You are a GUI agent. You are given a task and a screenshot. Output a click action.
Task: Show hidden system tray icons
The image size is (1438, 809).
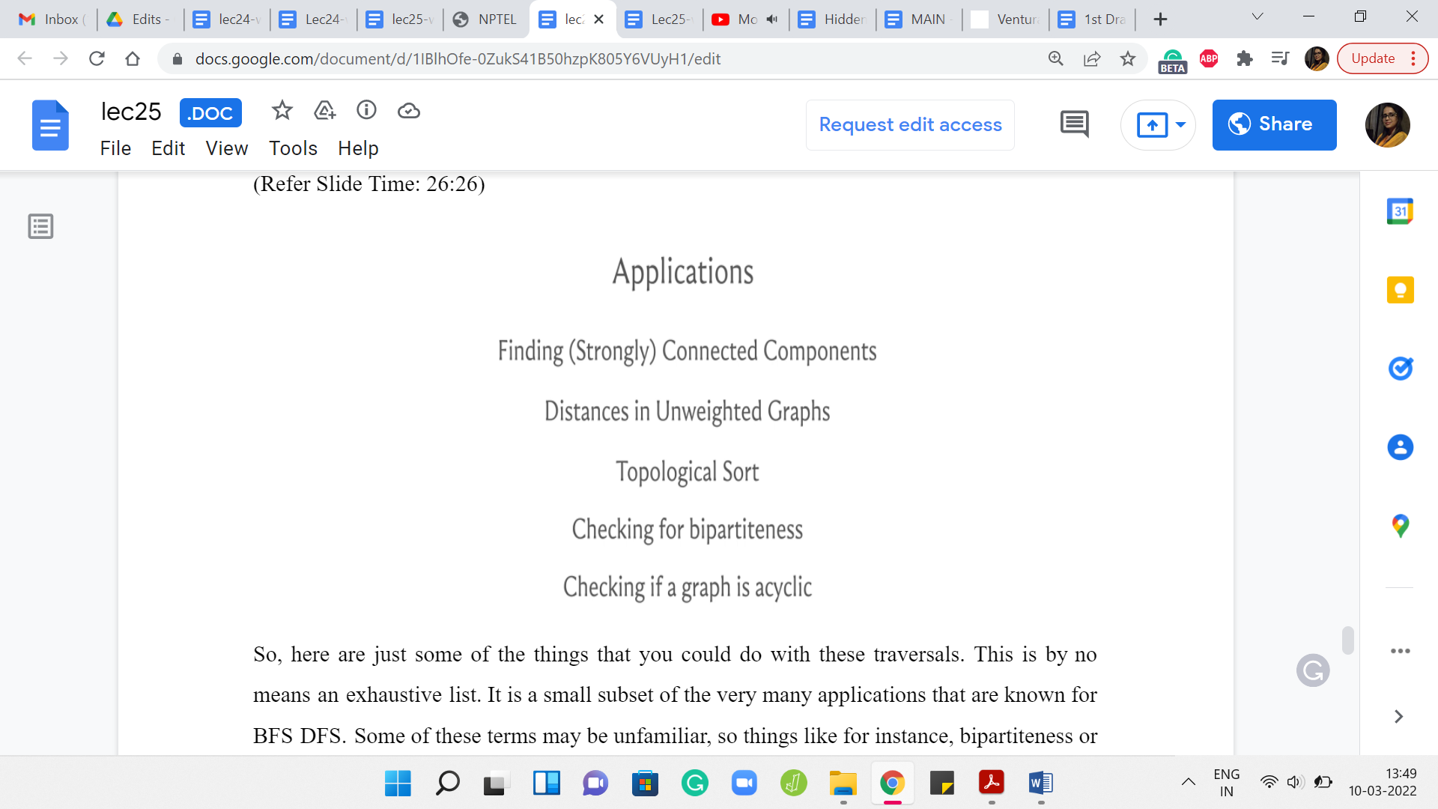pos(1188,783)
